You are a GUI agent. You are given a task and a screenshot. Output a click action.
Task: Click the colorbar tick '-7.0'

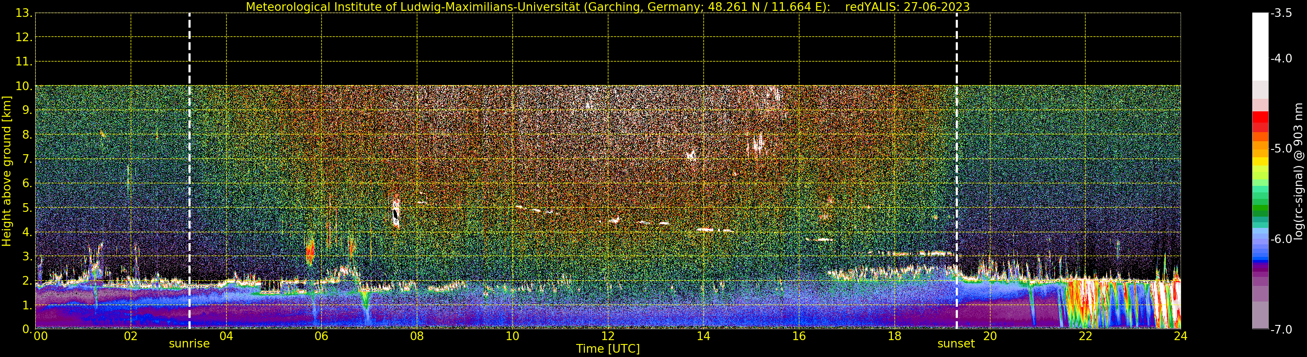point(1281,330)
